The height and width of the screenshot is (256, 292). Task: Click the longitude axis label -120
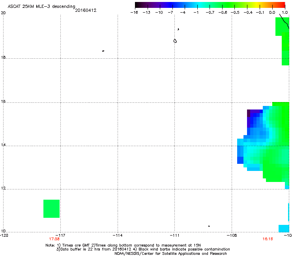click(x=4, y=236)
